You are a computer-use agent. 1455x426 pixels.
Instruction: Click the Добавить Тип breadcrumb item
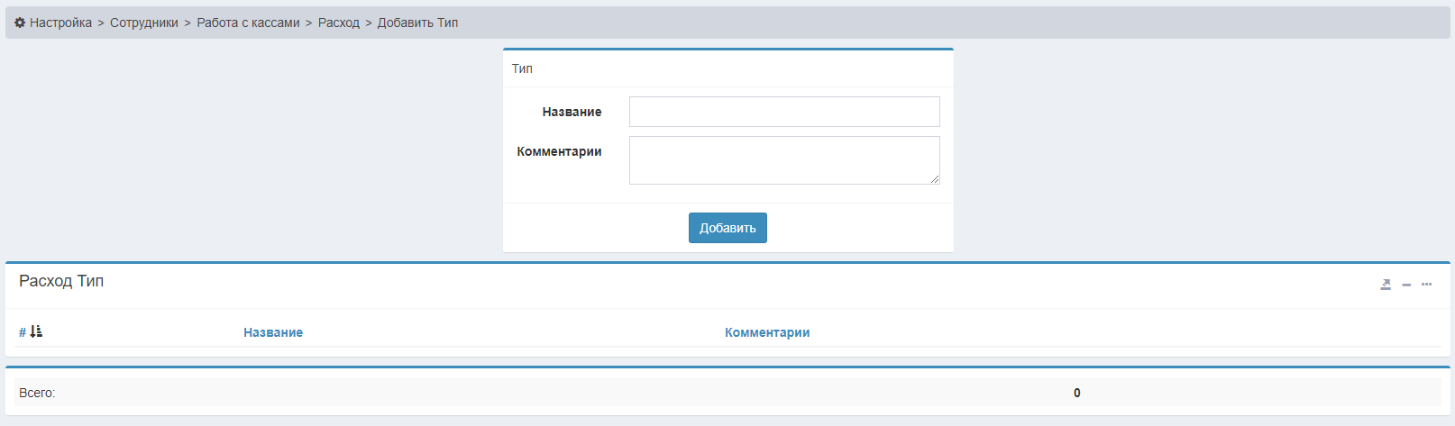417,23
